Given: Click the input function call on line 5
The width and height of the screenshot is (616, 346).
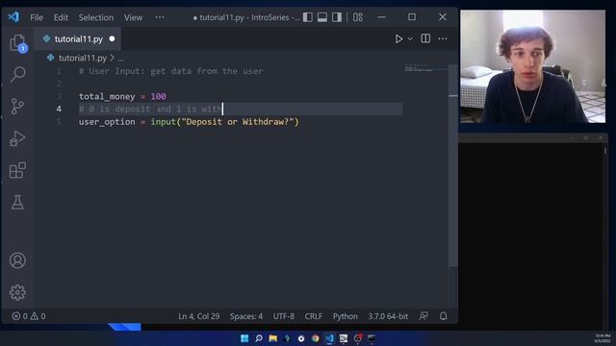Looking at the screenshot, I should 163,122.
